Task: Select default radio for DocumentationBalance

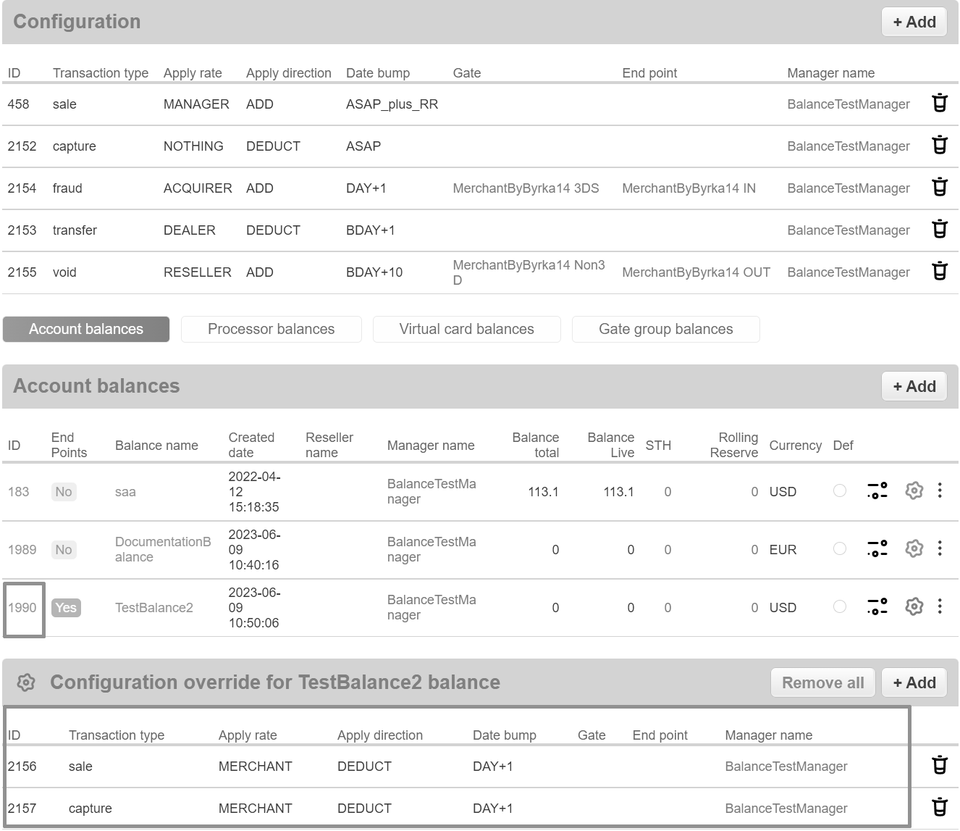Action: pyautogui.click(x=839, y=549)
